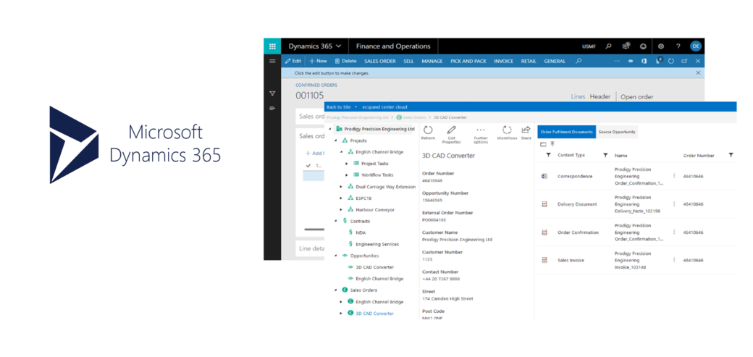
Task: Click the Workflows icon
Action: tap(507, 130)
